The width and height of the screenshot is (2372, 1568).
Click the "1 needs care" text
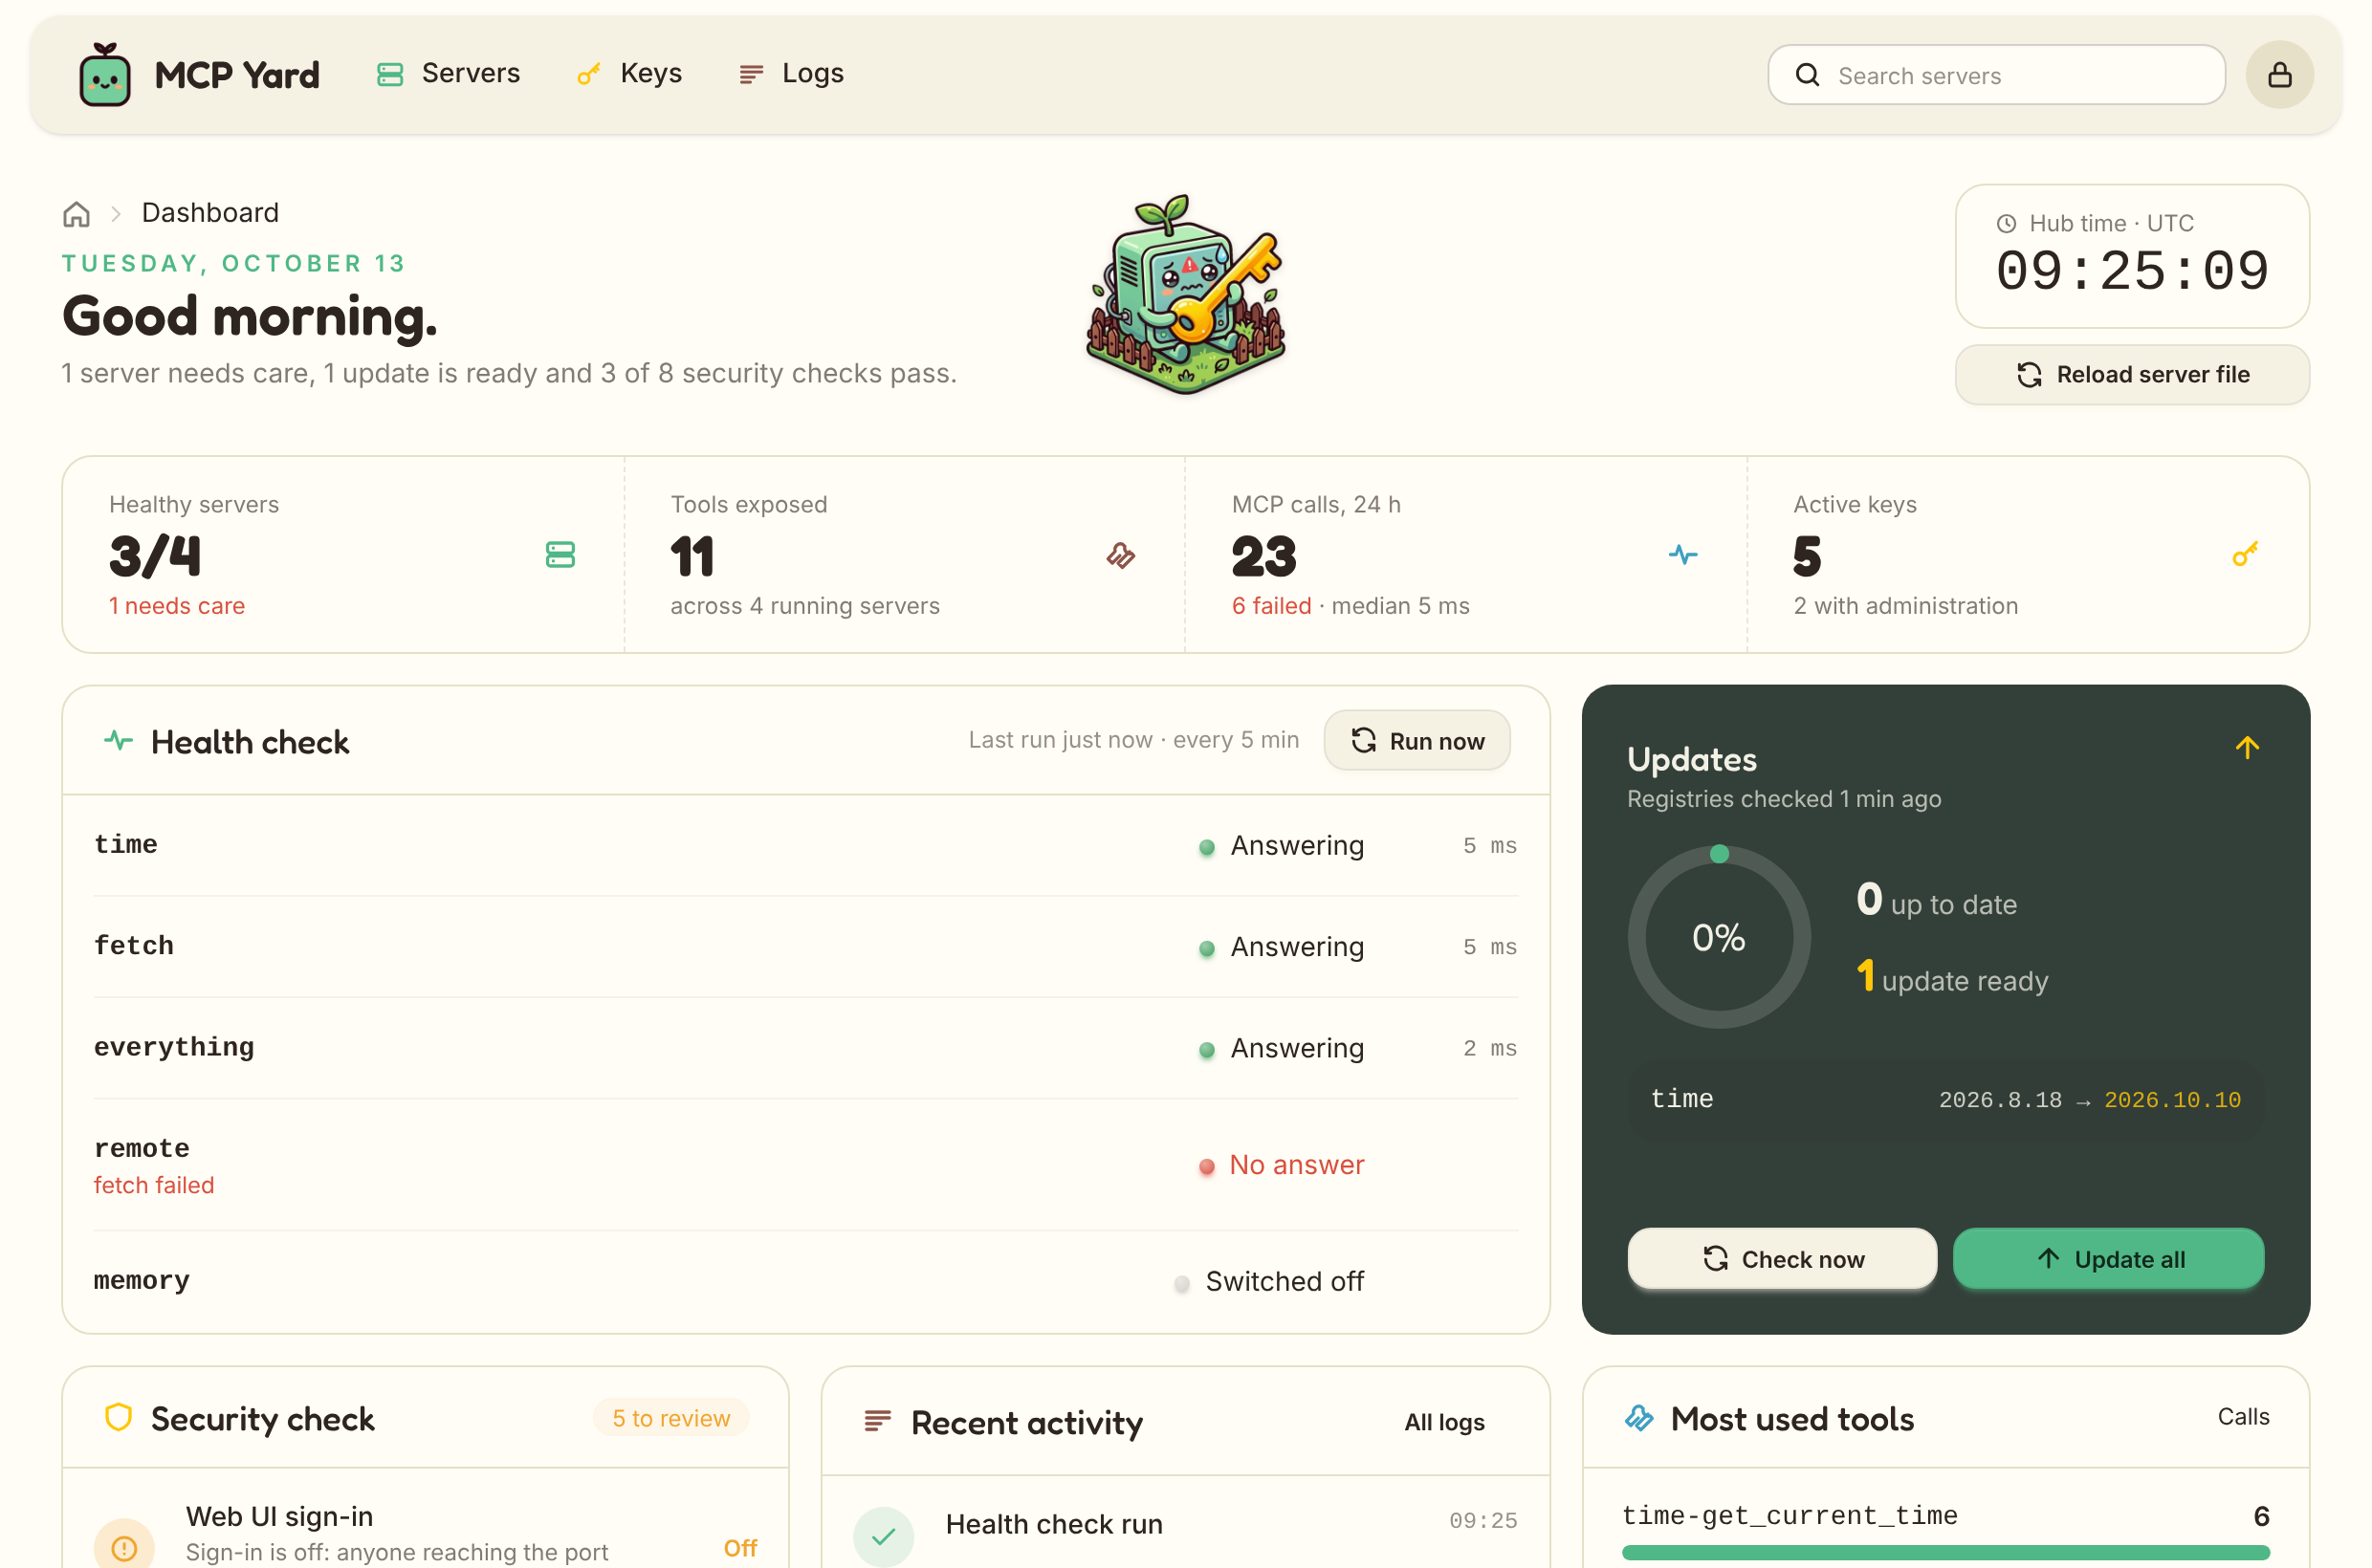pos(177,606)
